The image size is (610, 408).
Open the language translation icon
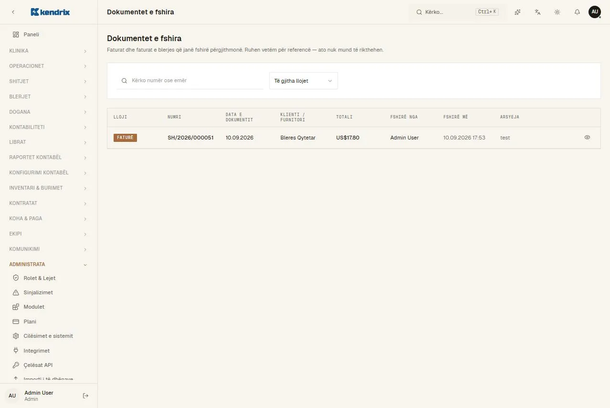point(537,12)
